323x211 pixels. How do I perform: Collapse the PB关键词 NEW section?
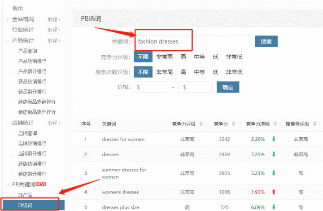coord(8,185)
